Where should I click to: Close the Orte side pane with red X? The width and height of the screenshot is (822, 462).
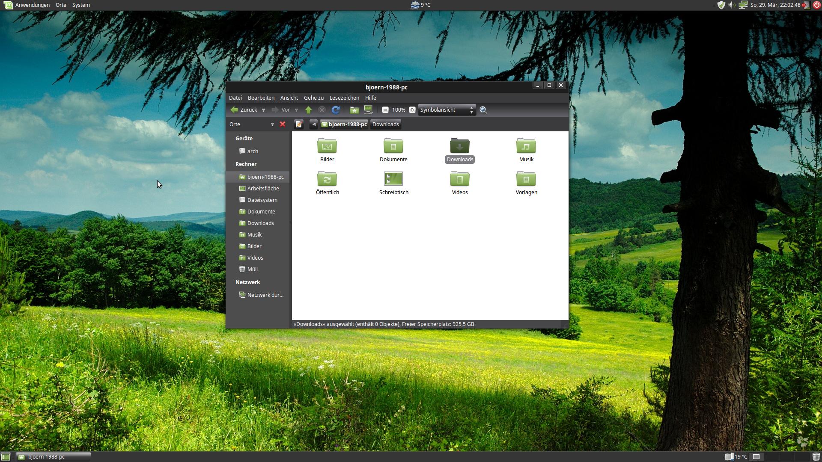283,124
